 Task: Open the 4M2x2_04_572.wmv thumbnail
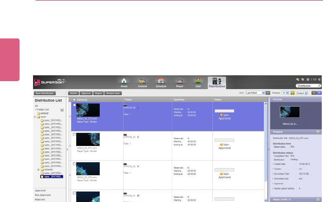88,110
